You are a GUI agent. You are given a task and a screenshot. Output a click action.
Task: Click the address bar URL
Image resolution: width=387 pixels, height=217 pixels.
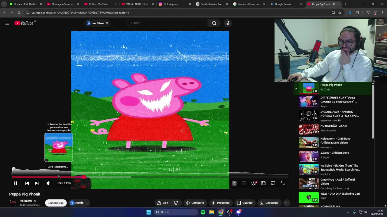click(80, 13)
